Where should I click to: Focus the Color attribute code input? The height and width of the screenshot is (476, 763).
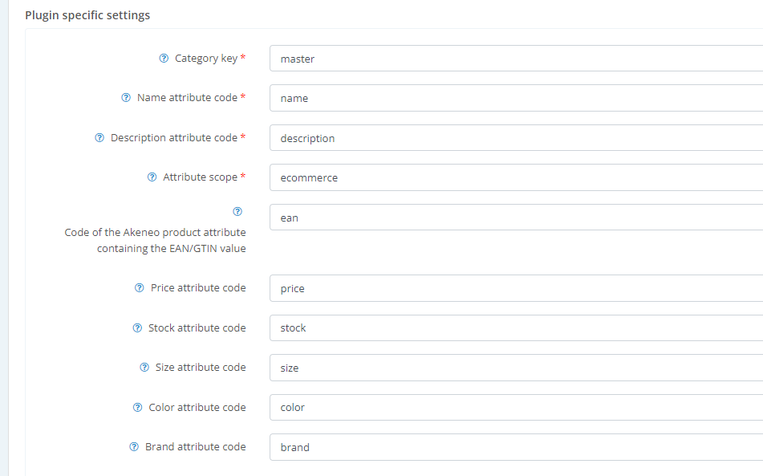(517, 408)
